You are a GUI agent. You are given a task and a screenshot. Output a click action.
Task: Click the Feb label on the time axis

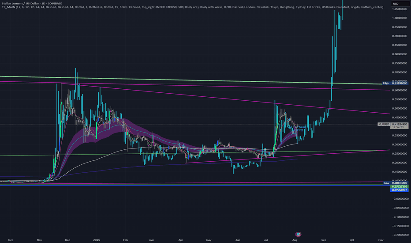coord(125,240)
